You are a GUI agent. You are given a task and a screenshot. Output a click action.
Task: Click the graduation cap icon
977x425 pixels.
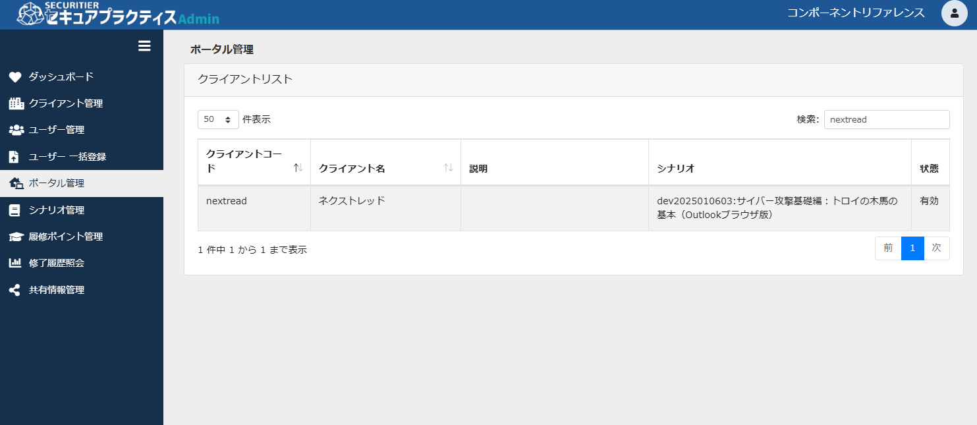pyautogui.click(x=16, y=237)
